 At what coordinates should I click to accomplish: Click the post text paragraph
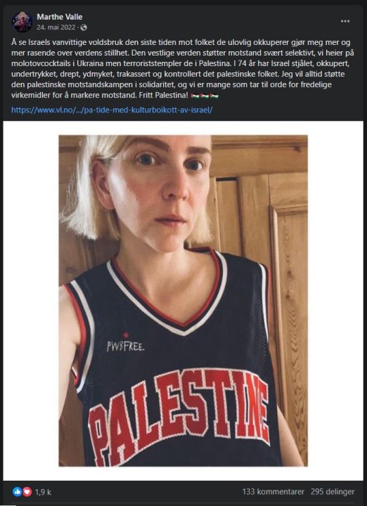click(183, 69)
